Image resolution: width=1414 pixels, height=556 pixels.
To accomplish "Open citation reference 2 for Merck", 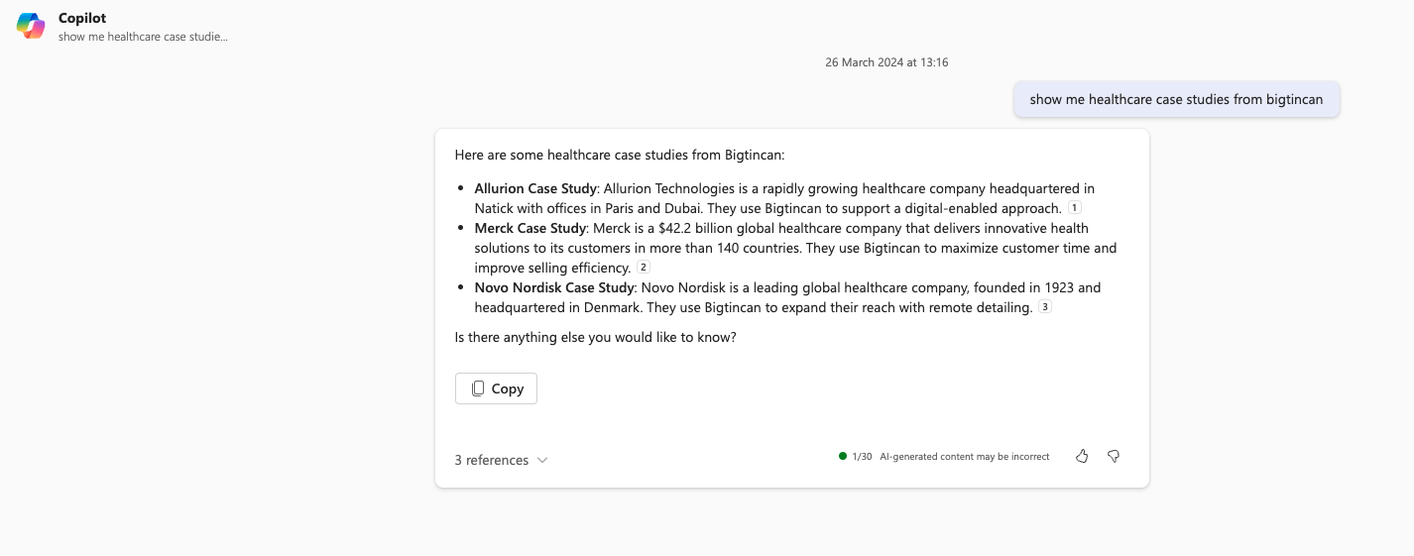I will pos(644,268).
